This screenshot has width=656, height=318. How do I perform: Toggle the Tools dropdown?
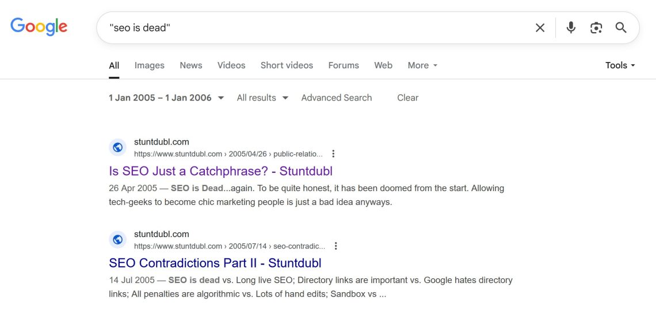(x=620, y=65)
